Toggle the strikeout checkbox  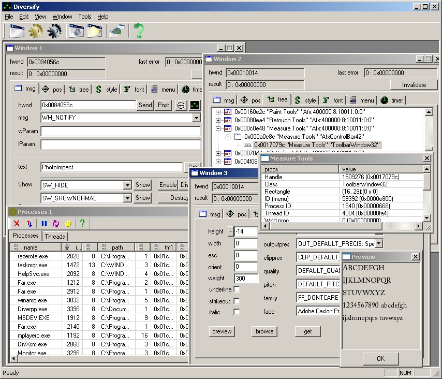point(237,301)
